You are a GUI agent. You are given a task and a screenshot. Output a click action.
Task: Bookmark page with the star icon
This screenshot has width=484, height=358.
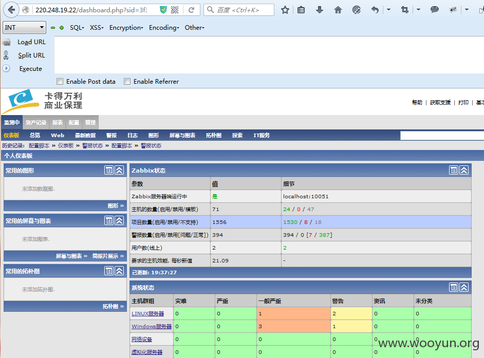point(285,10)
